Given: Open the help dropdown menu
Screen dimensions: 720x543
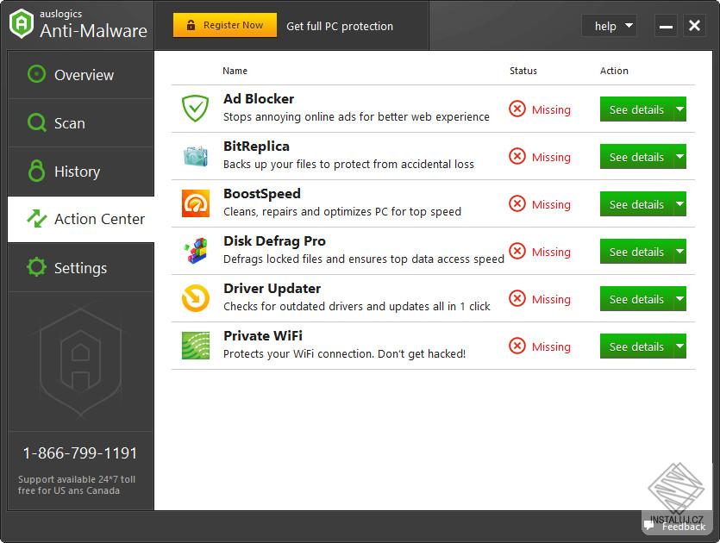Looking at the screenshot, I should point(610,26).
